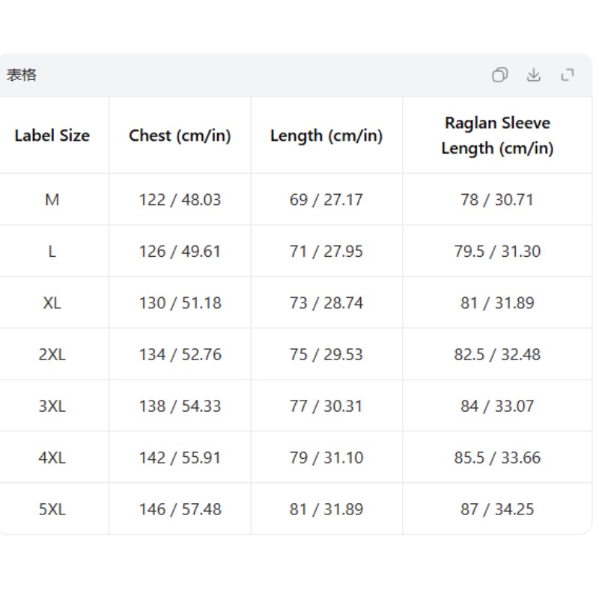Select the M size cell
599x599 pixels.
click(52, 199)
